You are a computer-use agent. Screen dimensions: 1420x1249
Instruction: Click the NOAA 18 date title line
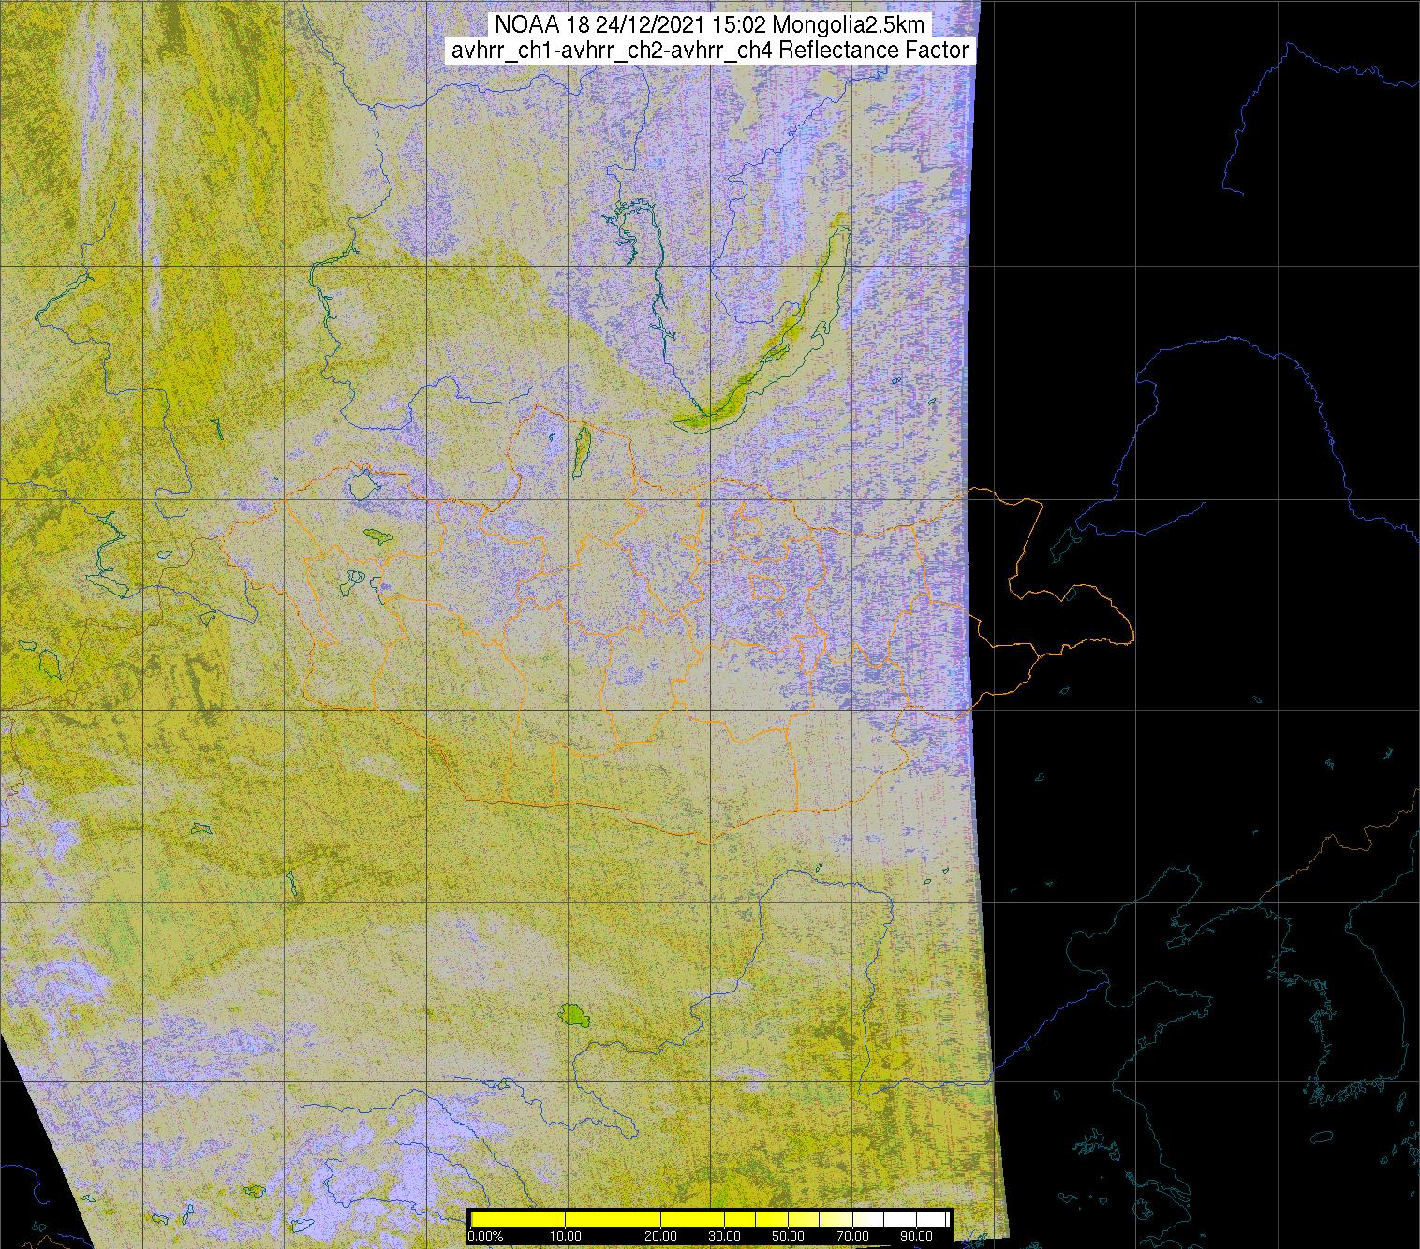coord(710,25)
